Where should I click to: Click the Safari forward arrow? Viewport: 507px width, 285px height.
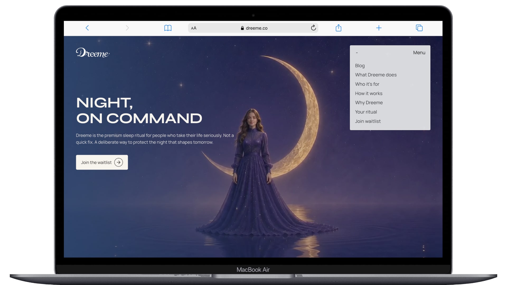tap(127, 28)
